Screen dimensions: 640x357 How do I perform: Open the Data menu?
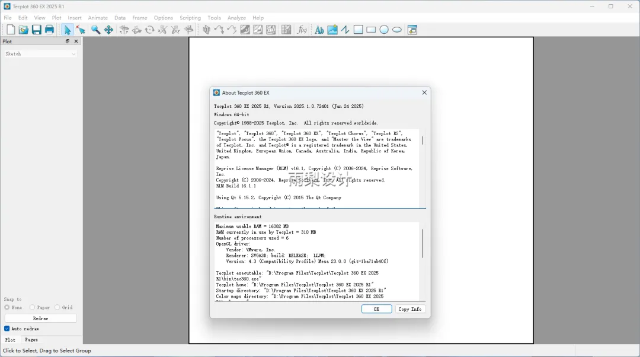(120, 18)
